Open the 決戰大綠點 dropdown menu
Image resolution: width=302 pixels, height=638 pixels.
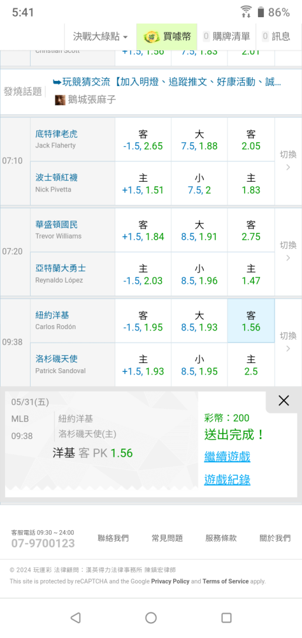point(101,36)
